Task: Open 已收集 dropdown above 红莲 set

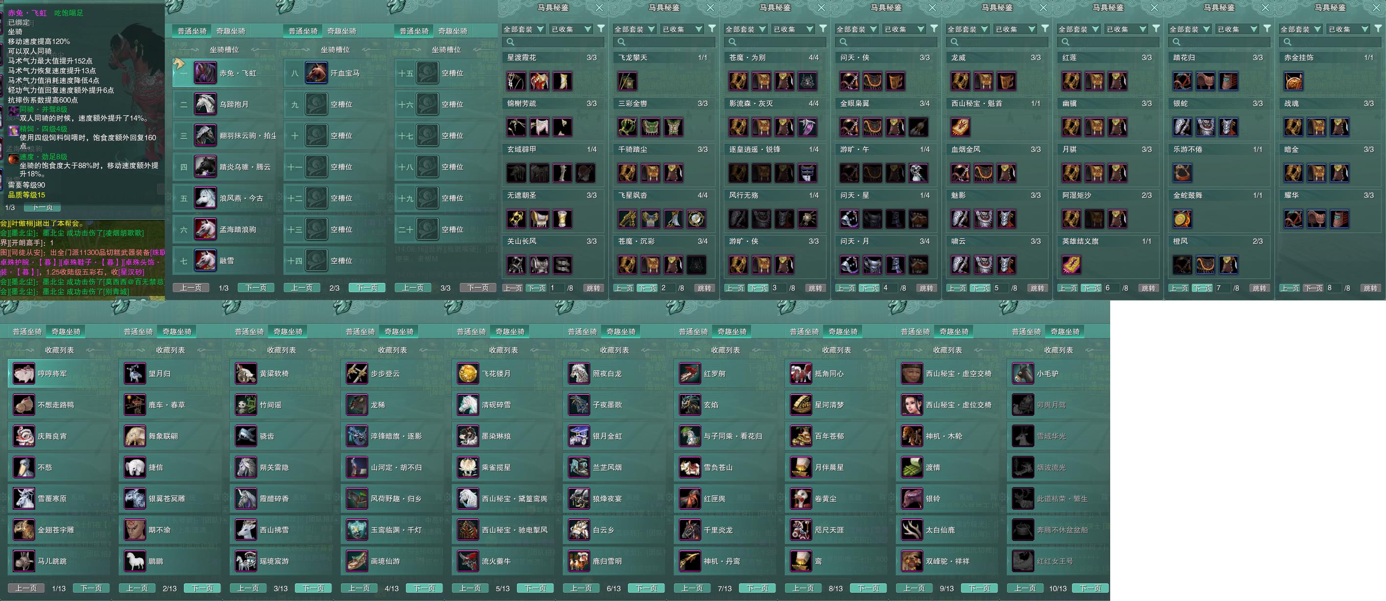Action: click(x=1126, y=29)
